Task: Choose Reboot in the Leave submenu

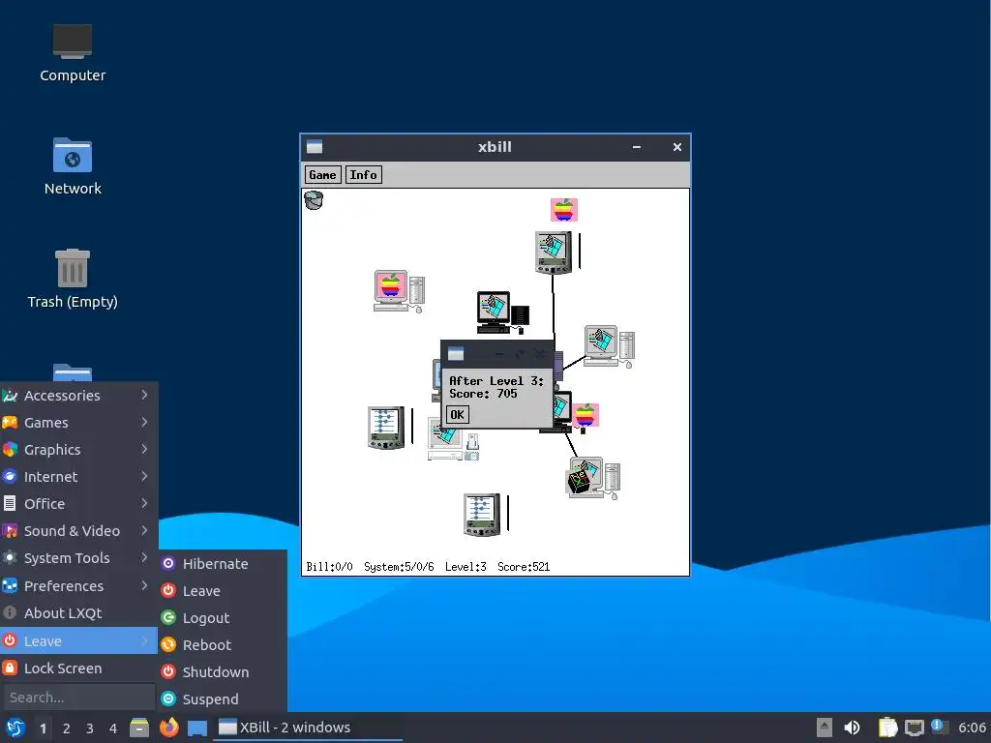Action: [x=224, y=645]
